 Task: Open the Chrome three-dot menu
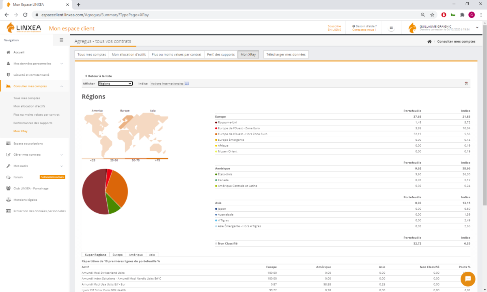481,15
